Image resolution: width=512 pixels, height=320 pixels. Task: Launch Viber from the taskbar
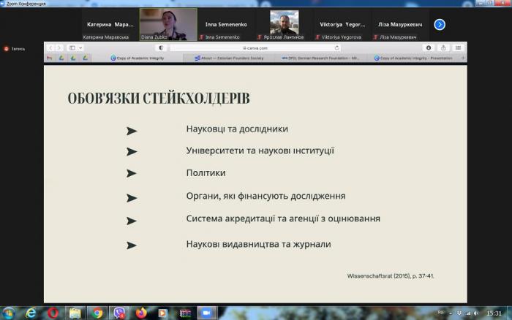point(119,312)
